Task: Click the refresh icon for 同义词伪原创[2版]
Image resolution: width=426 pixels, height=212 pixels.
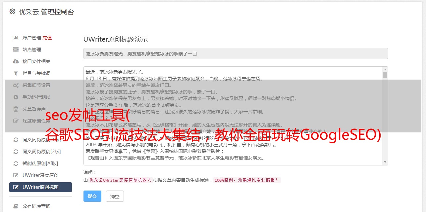Action: pos(16,152)
